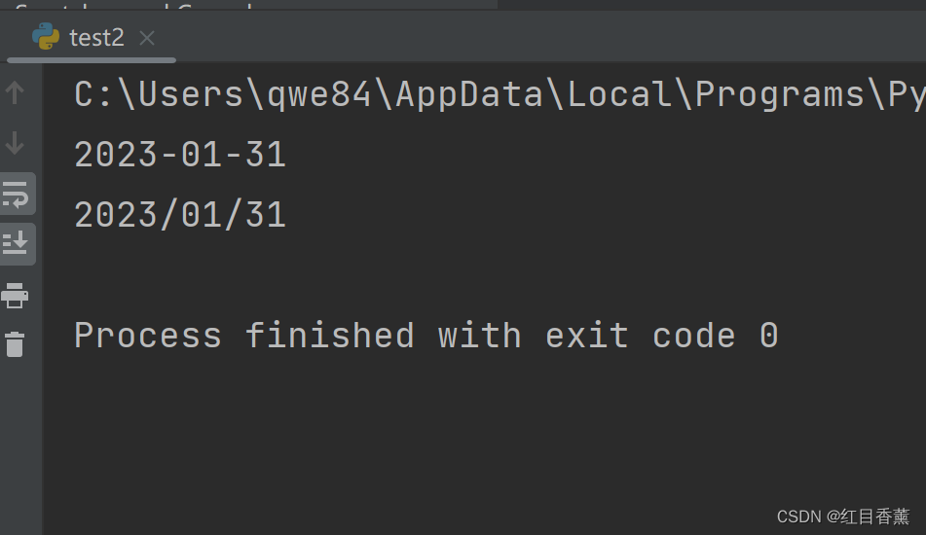Click the Python icon on test2 tab
The width and height of the screenshot is (926, 535).
pyautogui.click(x=46, y=37)
